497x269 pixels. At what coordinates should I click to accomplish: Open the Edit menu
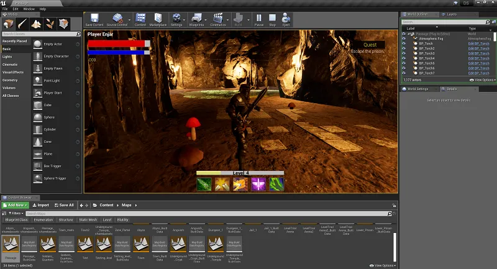[x=15, y=9]
